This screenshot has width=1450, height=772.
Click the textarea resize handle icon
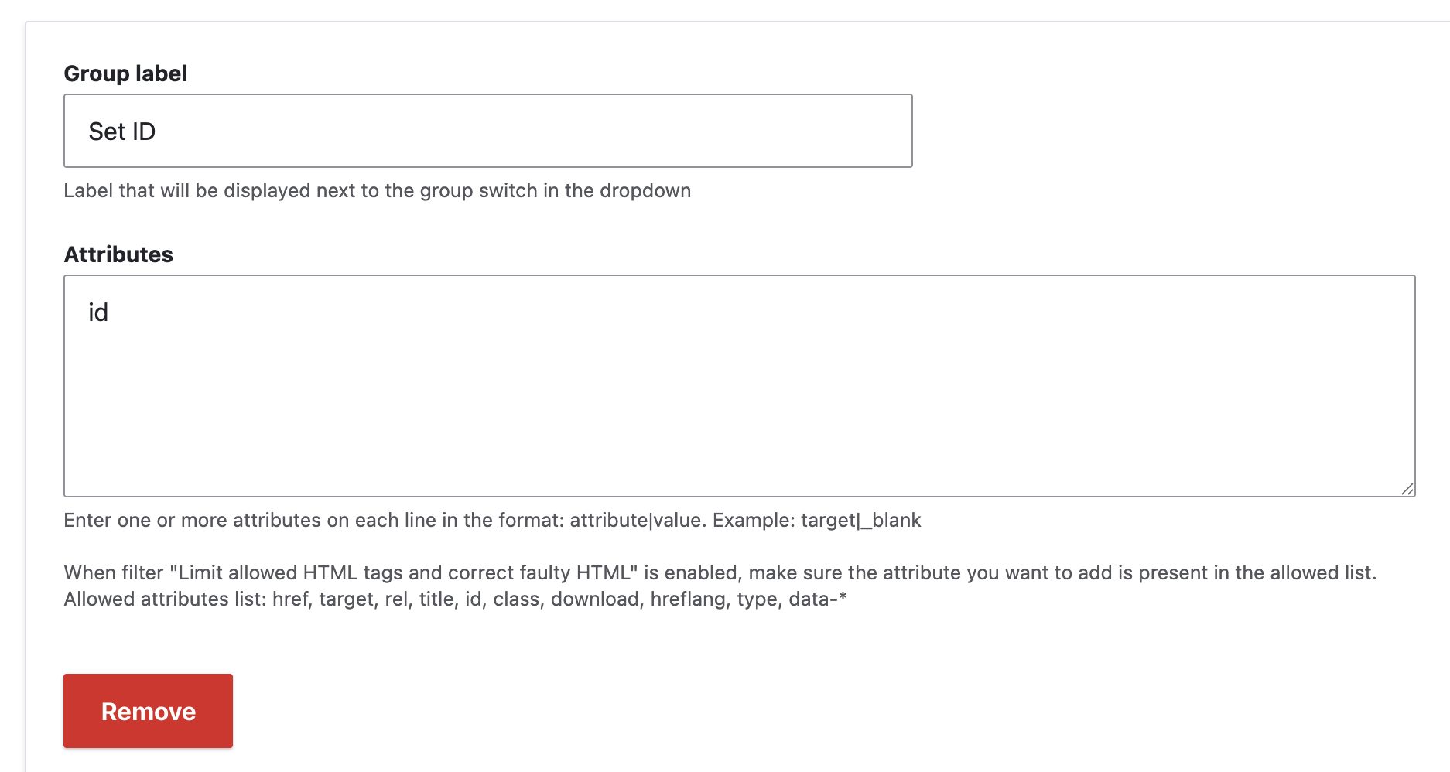pyautogui.click(x=1407, y=488)
